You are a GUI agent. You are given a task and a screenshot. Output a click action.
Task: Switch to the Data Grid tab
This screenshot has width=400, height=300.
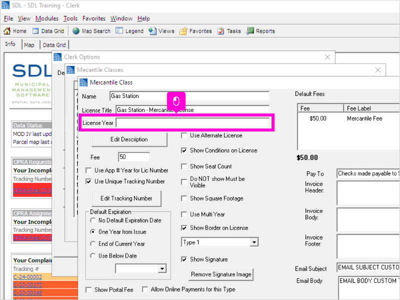click(x=54, y=45)
